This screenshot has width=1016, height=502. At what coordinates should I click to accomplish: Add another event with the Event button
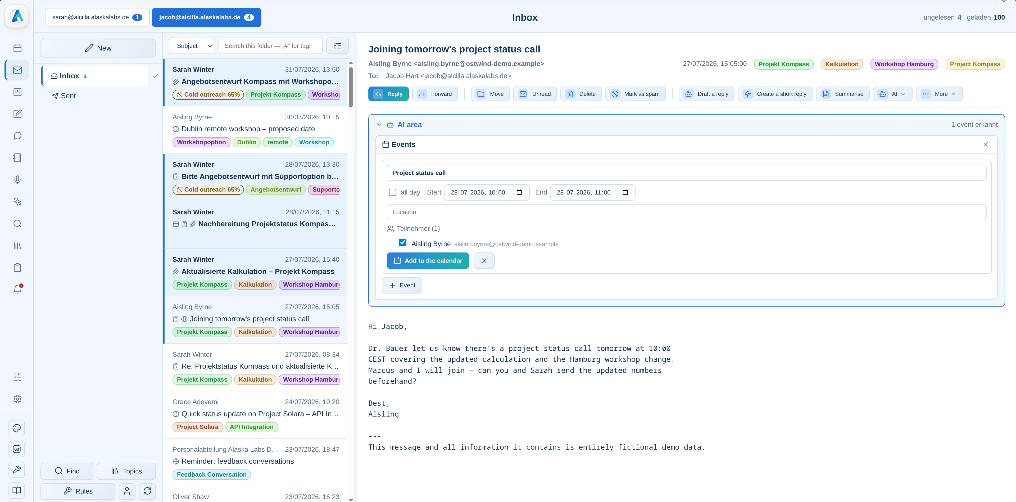click(402, 286)
